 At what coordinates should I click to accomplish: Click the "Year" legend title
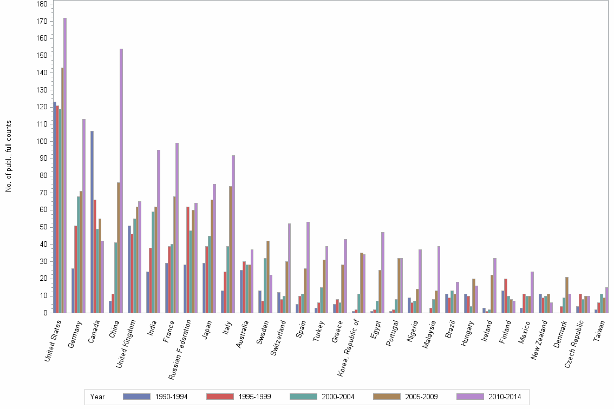(97, 397)
